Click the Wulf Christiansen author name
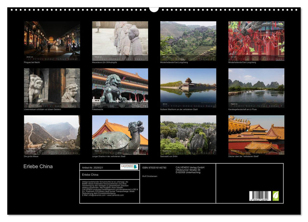This screenshot has height=222, width=308. pyautogui.click(x=149, y=176)
